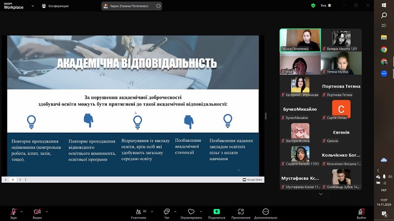Click the OneDrive cloud tray icon
The width and height of the screenshot is (394, 221).
coord(384,160)
